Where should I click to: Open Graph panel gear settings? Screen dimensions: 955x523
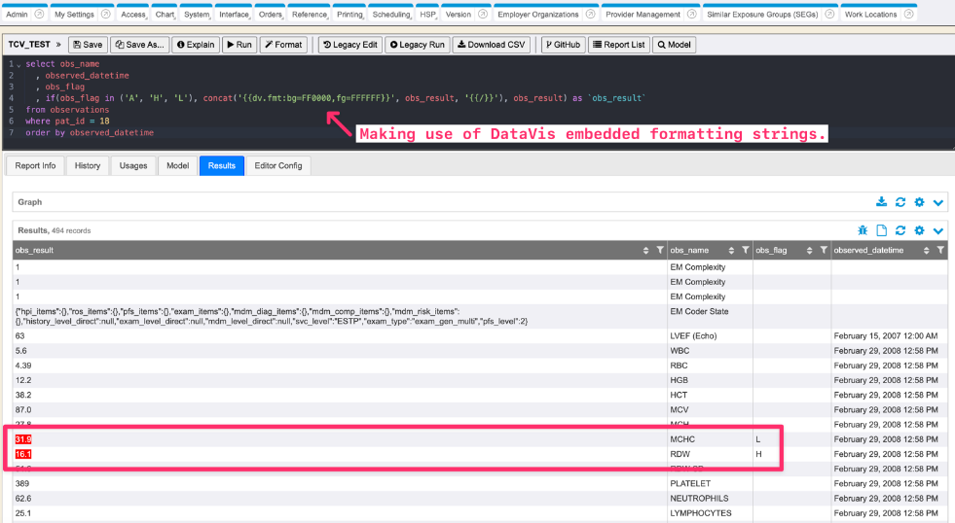(x=919, y=202)
